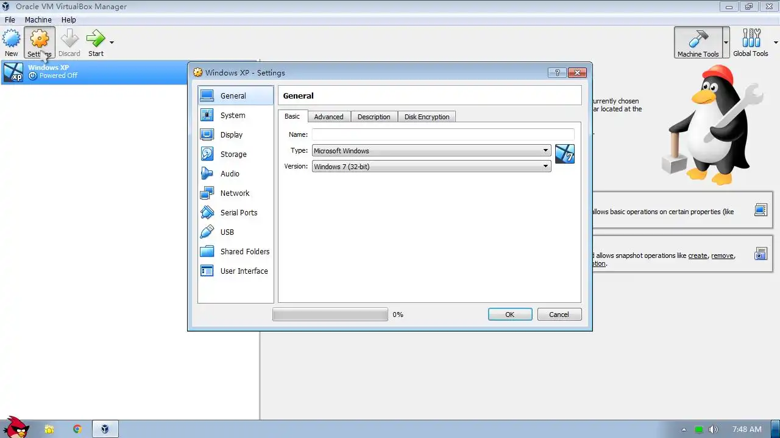Click the taskbar clock showing 7:48 AM
This screenshot has width=780, height=438.
pos(747,429)
